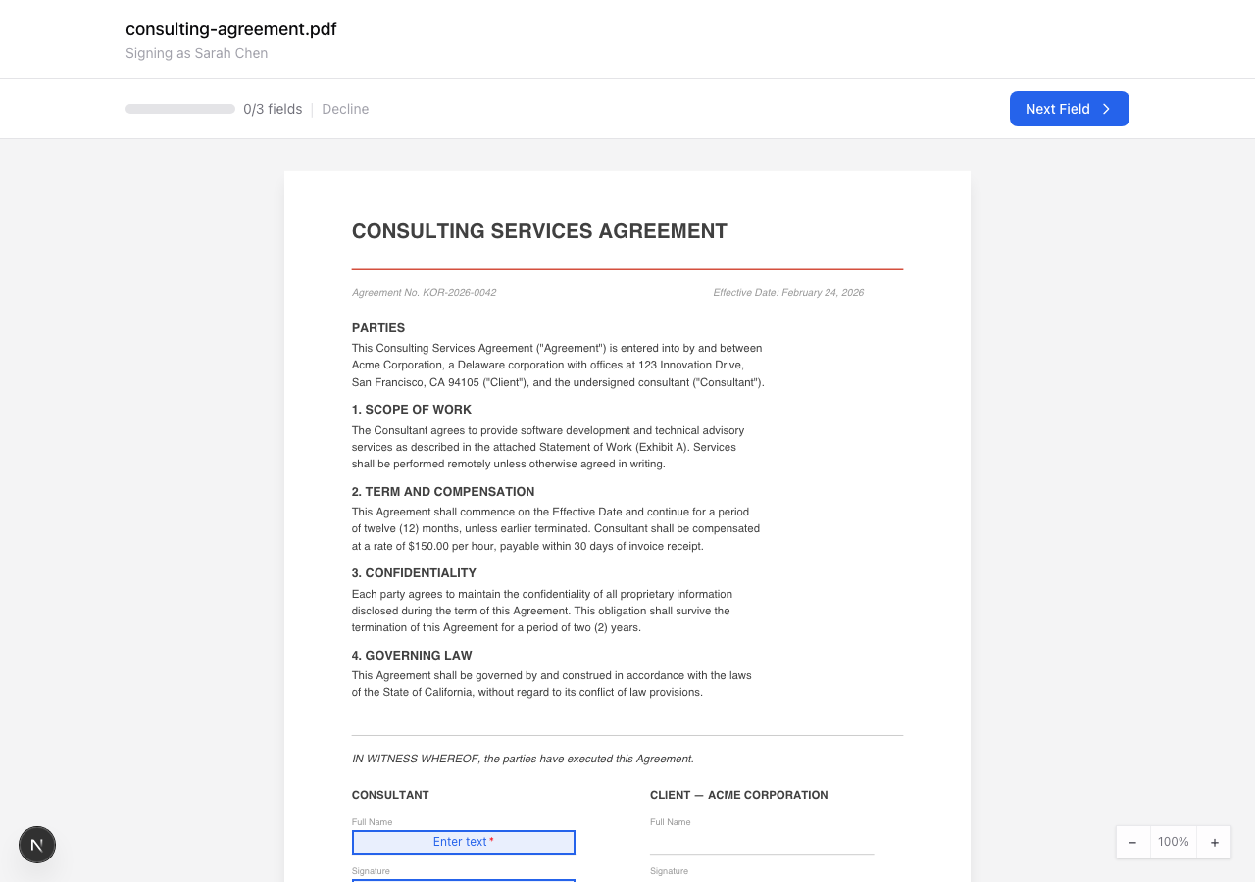The height and width of the screenshot is (882, 1255).
Task: Zoom in with the plus icon
Action: pyautogui.click(x=1214, y=842)
